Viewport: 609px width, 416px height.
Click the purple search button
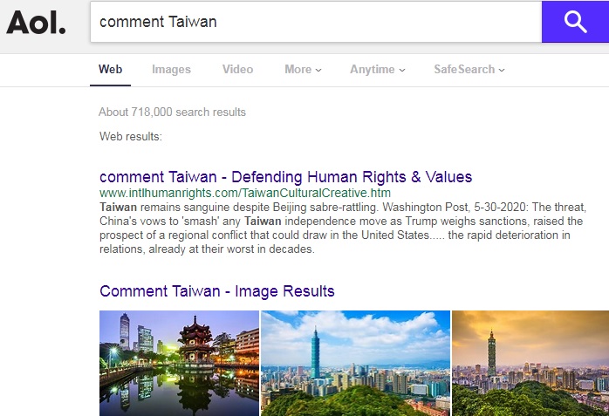[575, 22]
